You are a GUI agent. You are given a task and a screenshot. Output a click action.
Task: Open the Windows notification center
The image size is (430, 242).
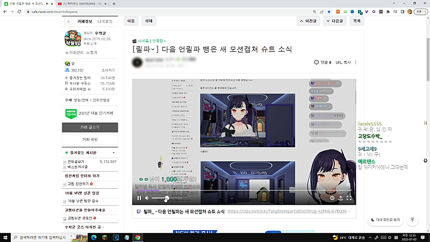[422, 237]
